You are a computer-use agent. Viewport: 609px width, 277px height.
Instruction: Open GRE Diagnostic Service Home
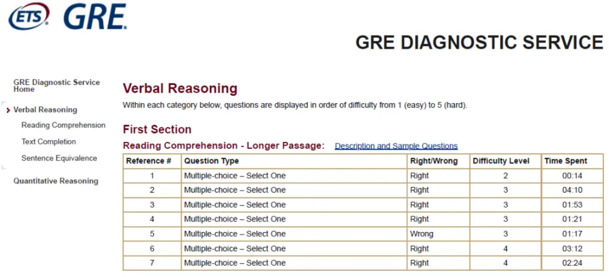pyautogui.click(x=56, y=86)
